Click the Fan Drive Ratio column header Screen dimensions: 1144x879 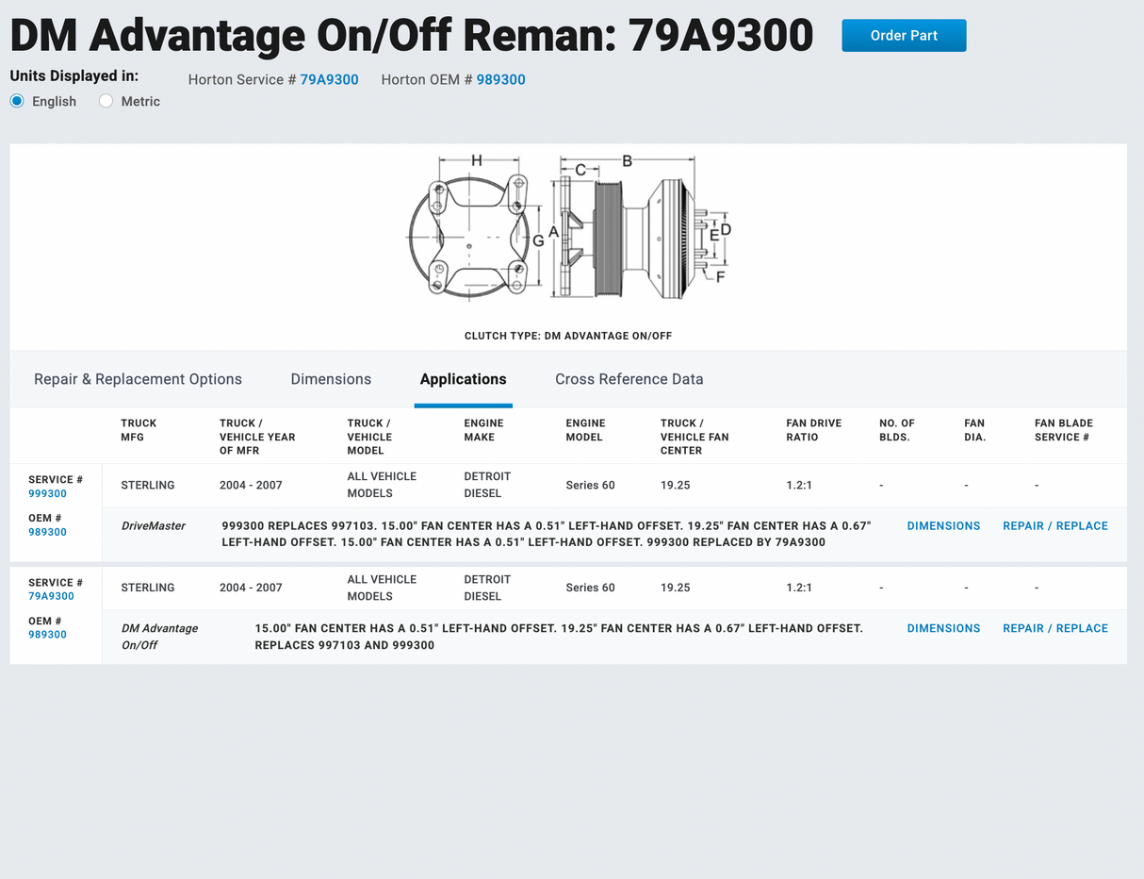[x=813, y=430]
